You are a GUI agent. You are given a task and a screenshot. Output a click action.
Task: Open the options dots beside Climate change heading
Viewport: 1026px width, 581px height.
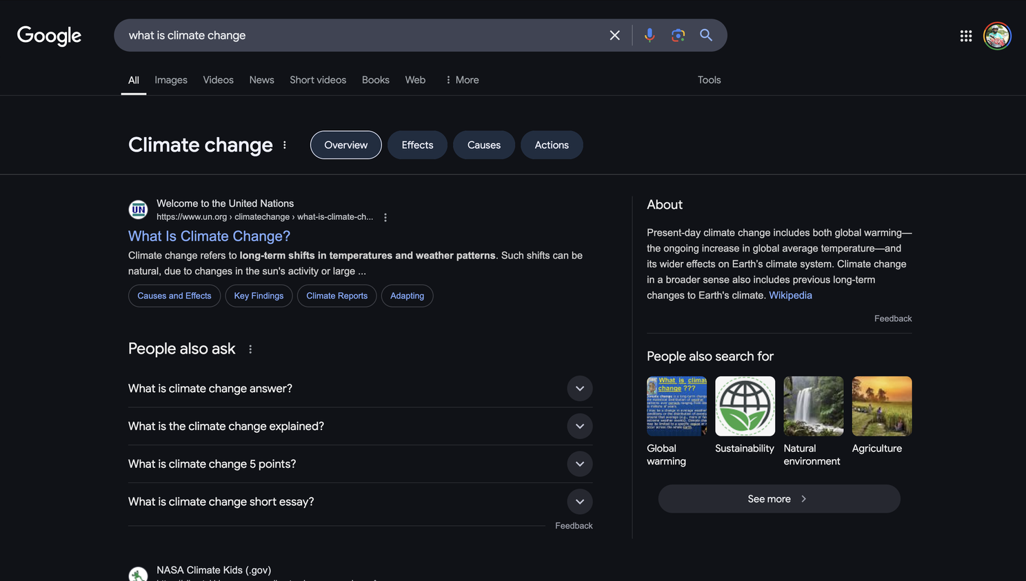[285, 145]
